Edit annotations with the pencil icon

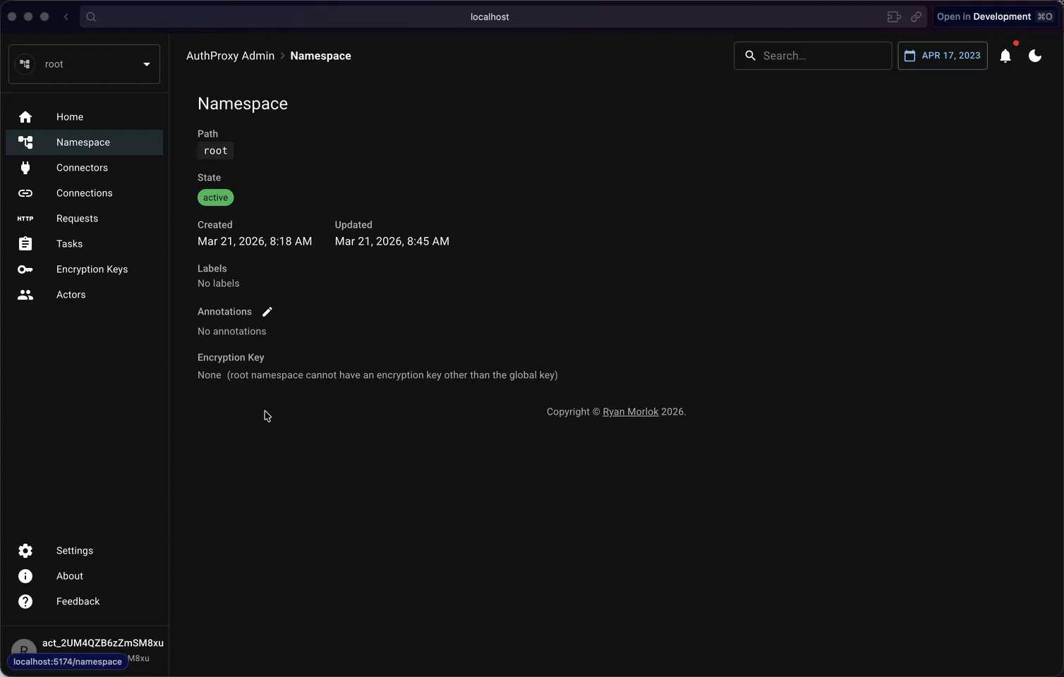pos(267,312)
